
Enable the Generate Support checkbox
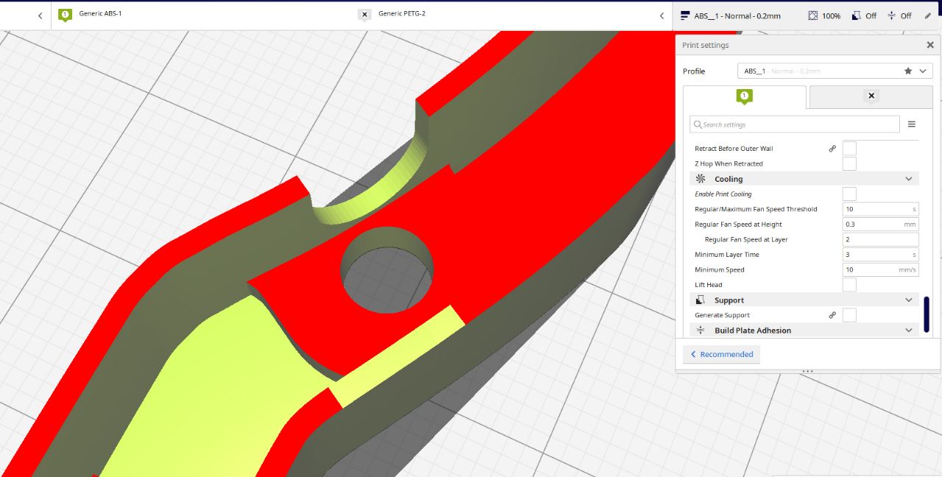(849, 315)
